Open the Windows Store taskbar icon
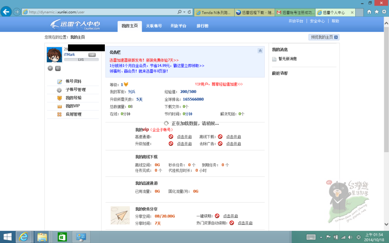The width and height of the screenshot is (389, 243). (x=62, y=237)
